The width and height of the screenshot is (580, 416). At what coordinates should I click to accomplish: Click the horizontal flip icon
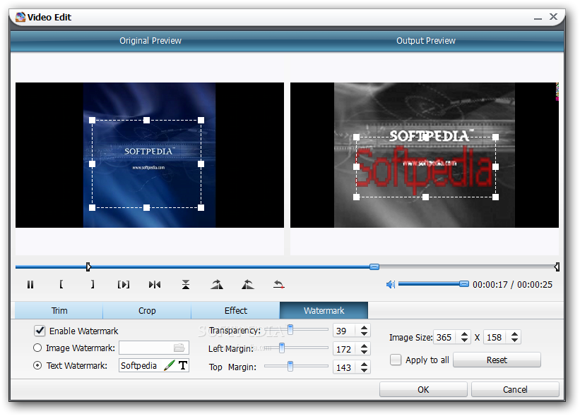[x=155, y=285]
